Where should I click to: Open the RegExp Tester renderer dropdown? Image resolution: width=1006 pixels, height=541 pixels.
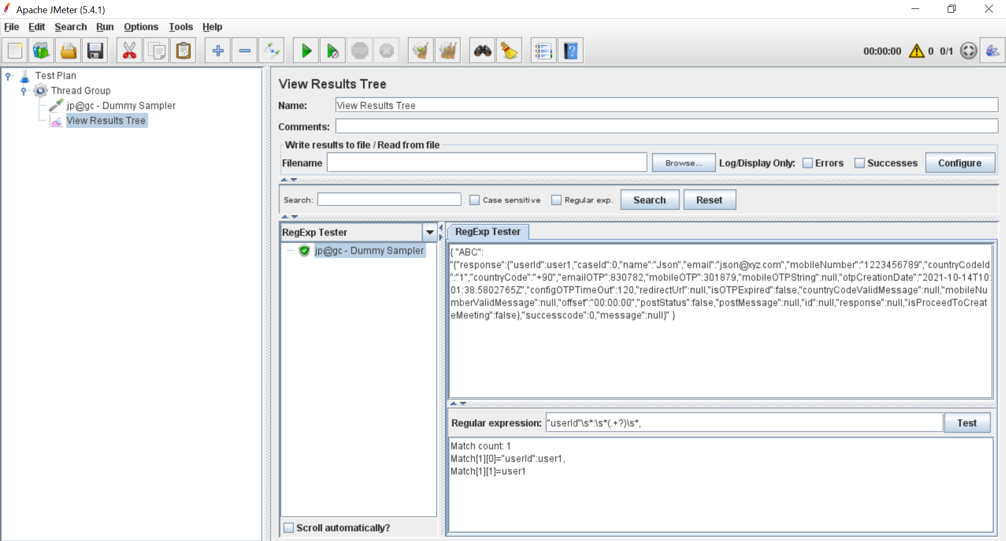pos(429,232)
